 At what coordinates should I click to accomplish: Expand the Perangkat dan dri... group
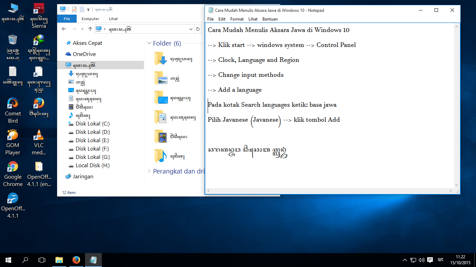149,171
